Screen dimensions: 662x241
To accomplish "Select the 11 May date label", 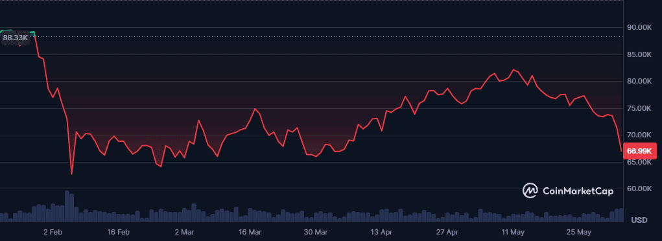I will (513, 233).
